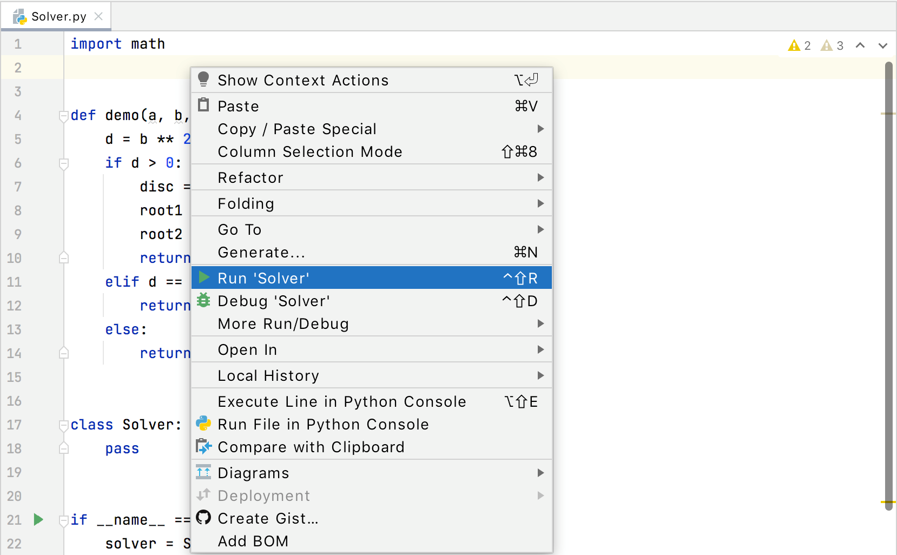Viewport: 897px width, 555px height.
Task: Click the weak warning icon showing 3
Action: (826, 45)
